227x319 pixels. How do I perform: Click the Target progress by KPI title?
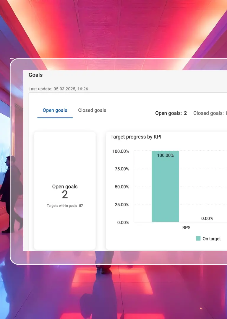(x=136, y=137)
